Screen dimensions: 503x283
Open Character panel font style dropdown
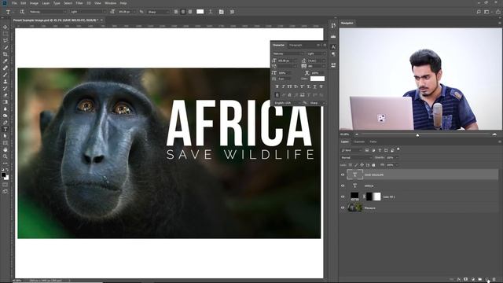[x=316, y=53]
